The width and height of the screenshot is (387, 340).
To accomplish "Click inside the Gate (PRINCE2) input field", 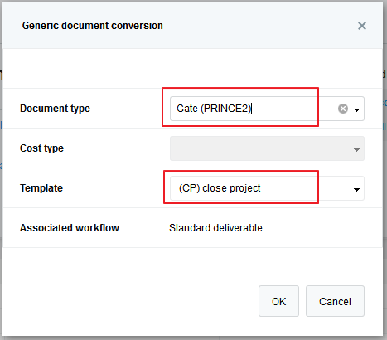I will (253, 109).
